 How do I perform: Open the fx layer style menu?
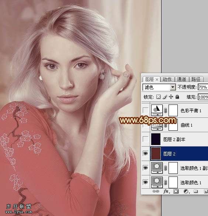(166, 191)
